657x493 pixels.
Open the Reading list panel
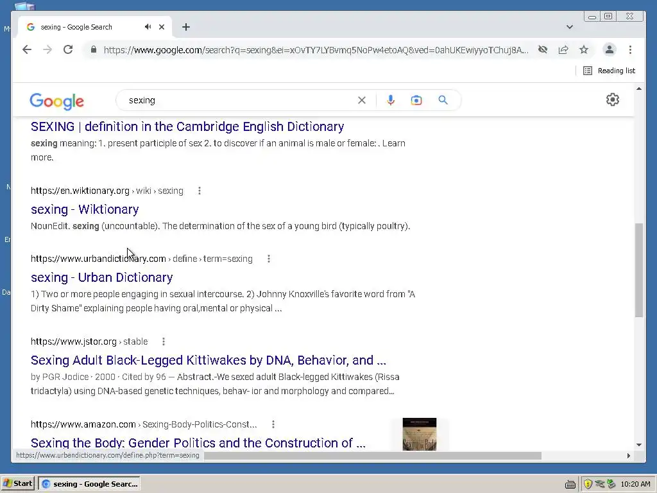[610, 71]
